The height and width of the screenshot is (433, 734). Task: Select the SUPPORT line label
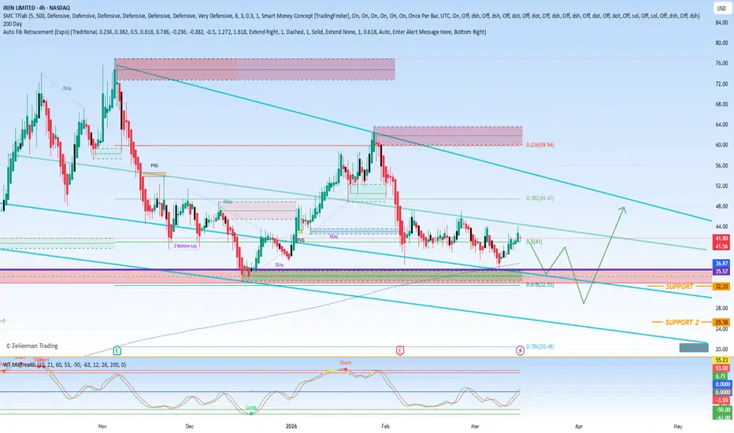[679, 287]
